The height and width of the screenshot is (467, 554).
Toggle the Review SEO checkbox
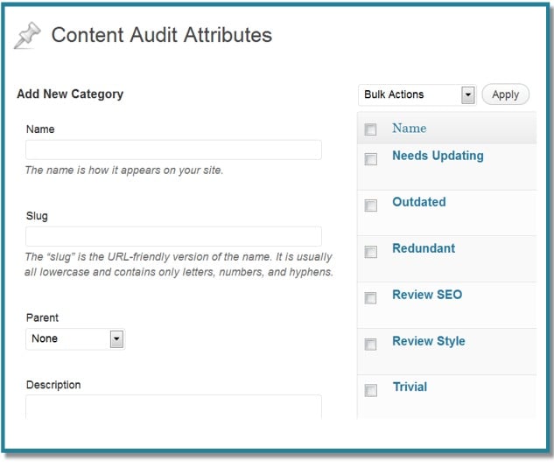371,298
